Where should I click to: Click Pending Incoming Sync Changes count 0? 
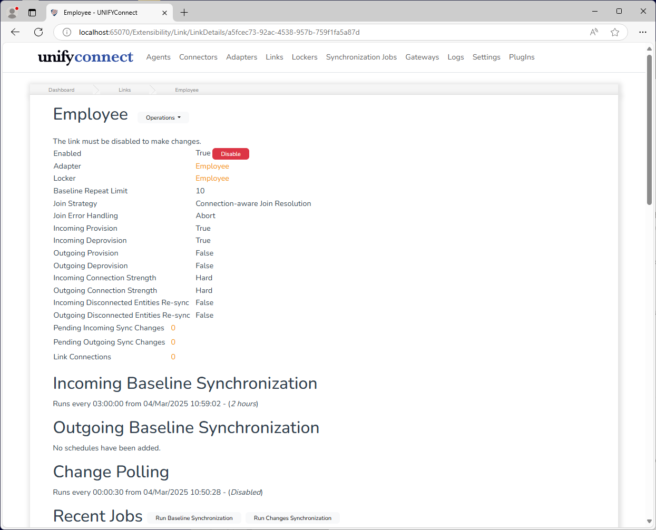[173, 328]
